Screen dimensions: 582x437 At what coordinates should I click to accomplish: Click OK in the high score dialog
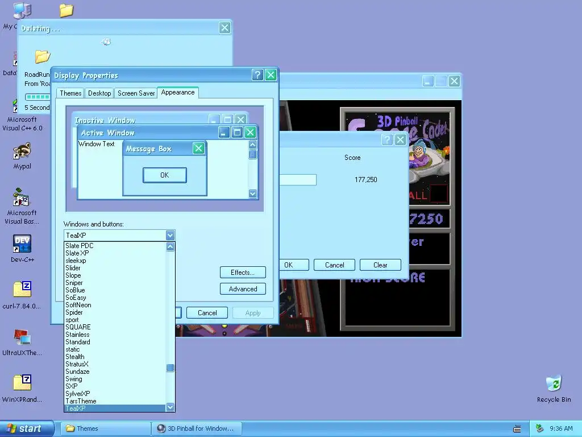[x=294, y=265]
